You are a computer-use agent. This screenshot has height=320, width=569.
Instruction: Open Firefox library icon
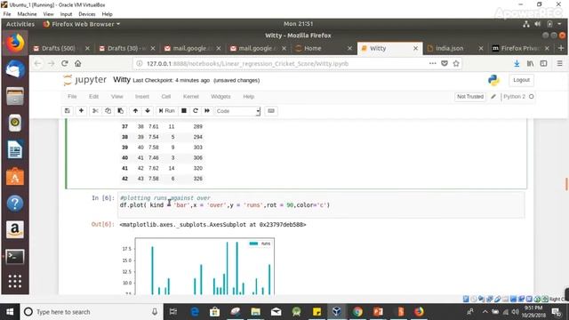(530, 63)
